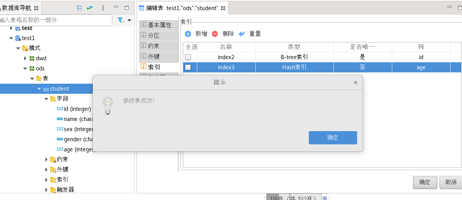
Task: Click the trash icon in the status bar
Action: [325, 198]
